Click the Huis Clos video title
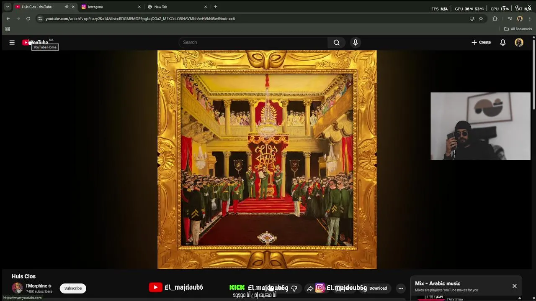 [23, 276]
